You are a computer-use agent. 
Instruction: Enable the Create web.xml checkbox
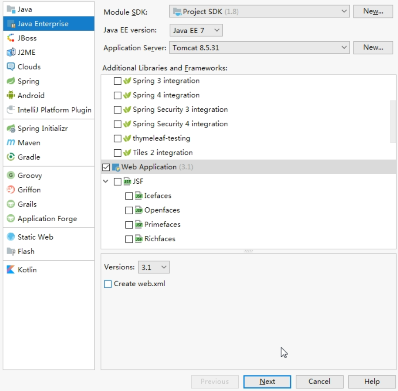[x=108, y=284]
